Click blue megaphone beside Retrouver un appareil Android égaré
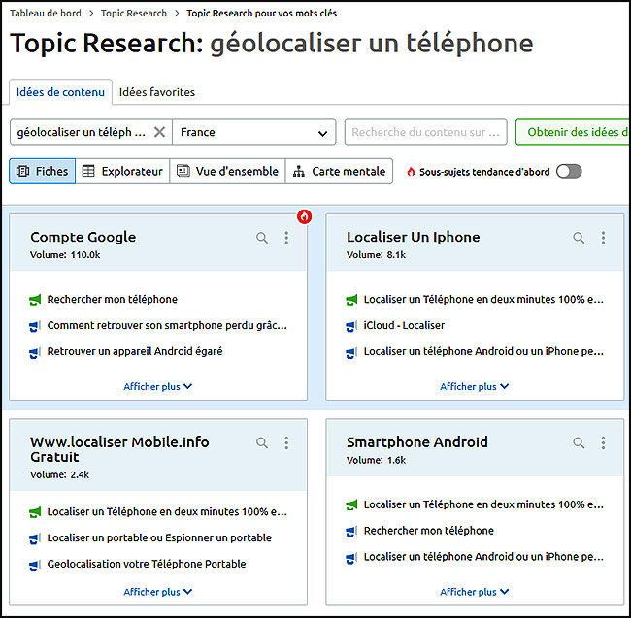This screenshot has height=618, width=631. click(x=35, y=352)
